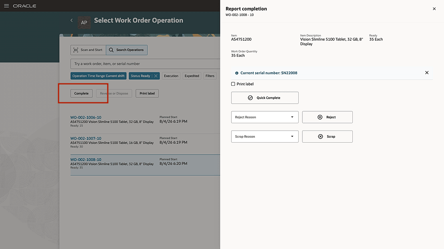Click the magnifier icon in Search Operations
Viewport: 444px width, 249px height.
click(x=111, y=50)
